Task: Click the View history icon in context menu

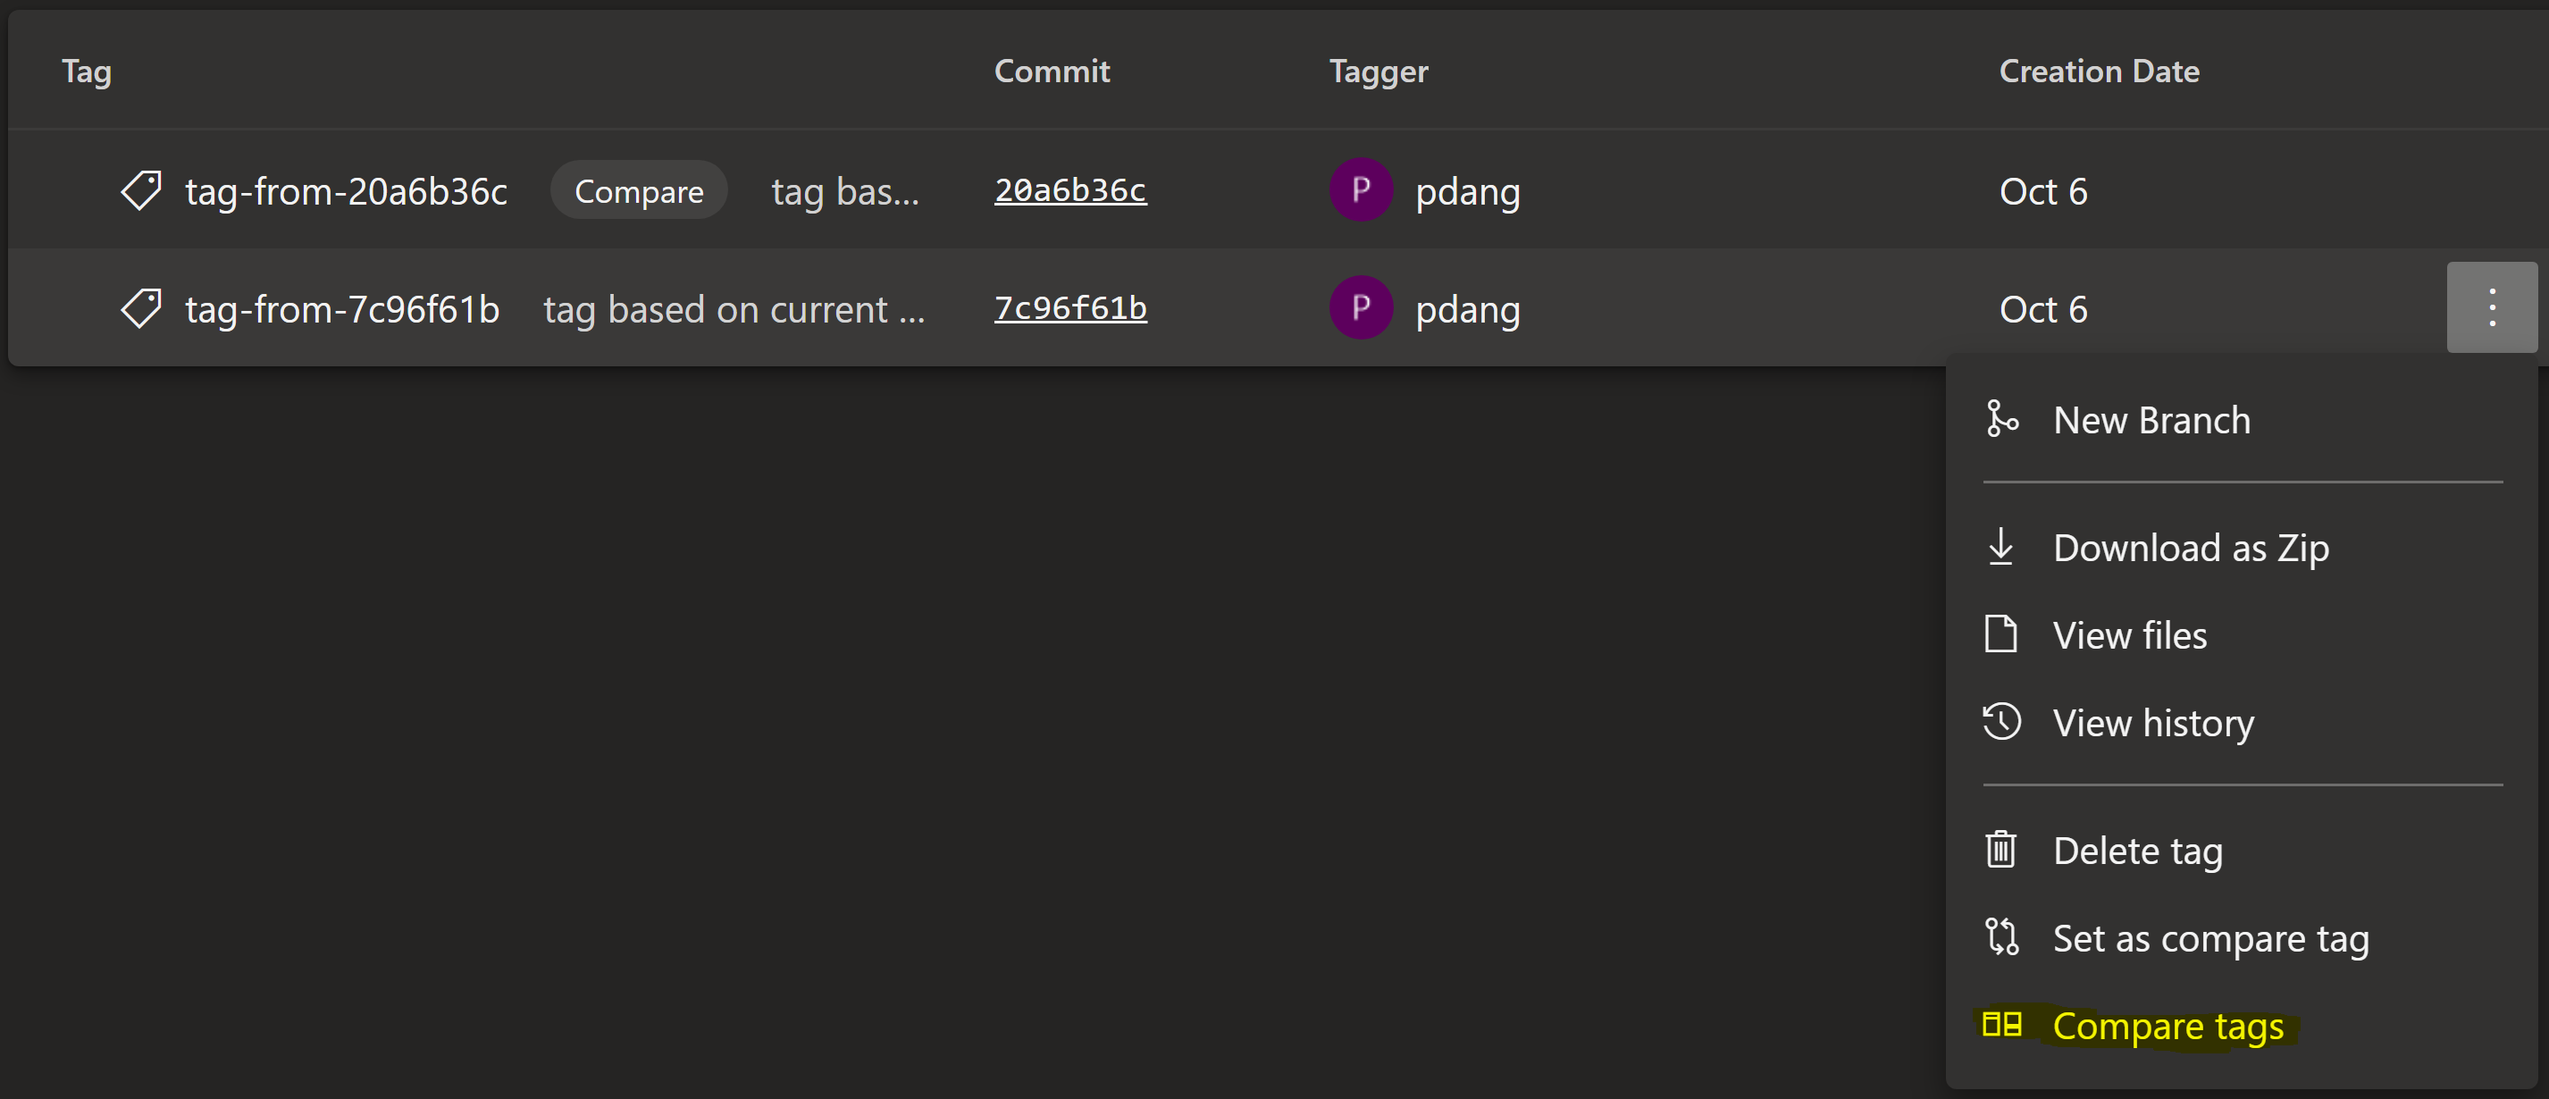Action: click(x=2003, y=722)
